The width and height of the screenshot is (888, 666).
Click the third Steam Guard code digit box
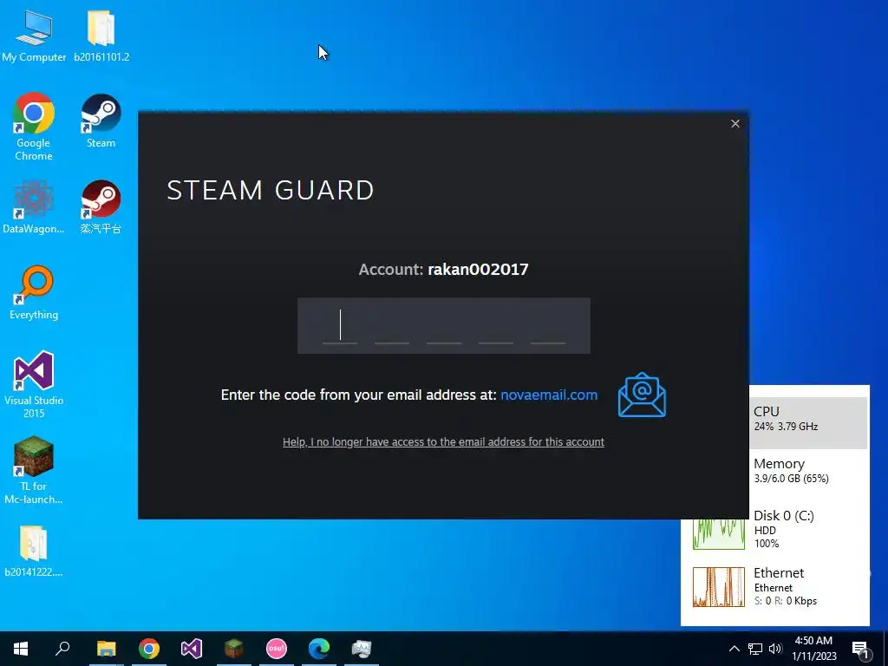tap(444, 326)
